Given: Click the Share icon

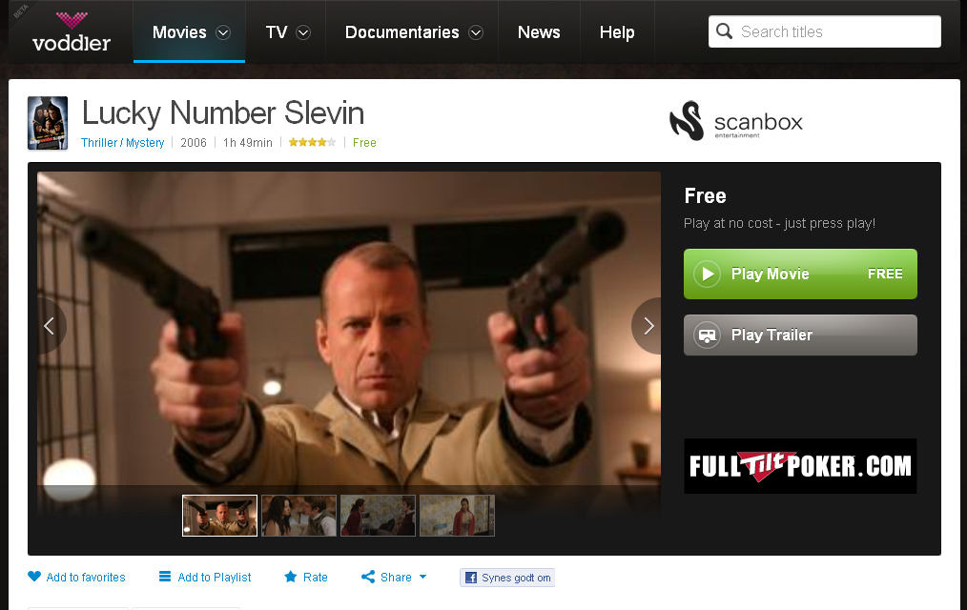Looking at the screenshot, I should coord(368,577).
